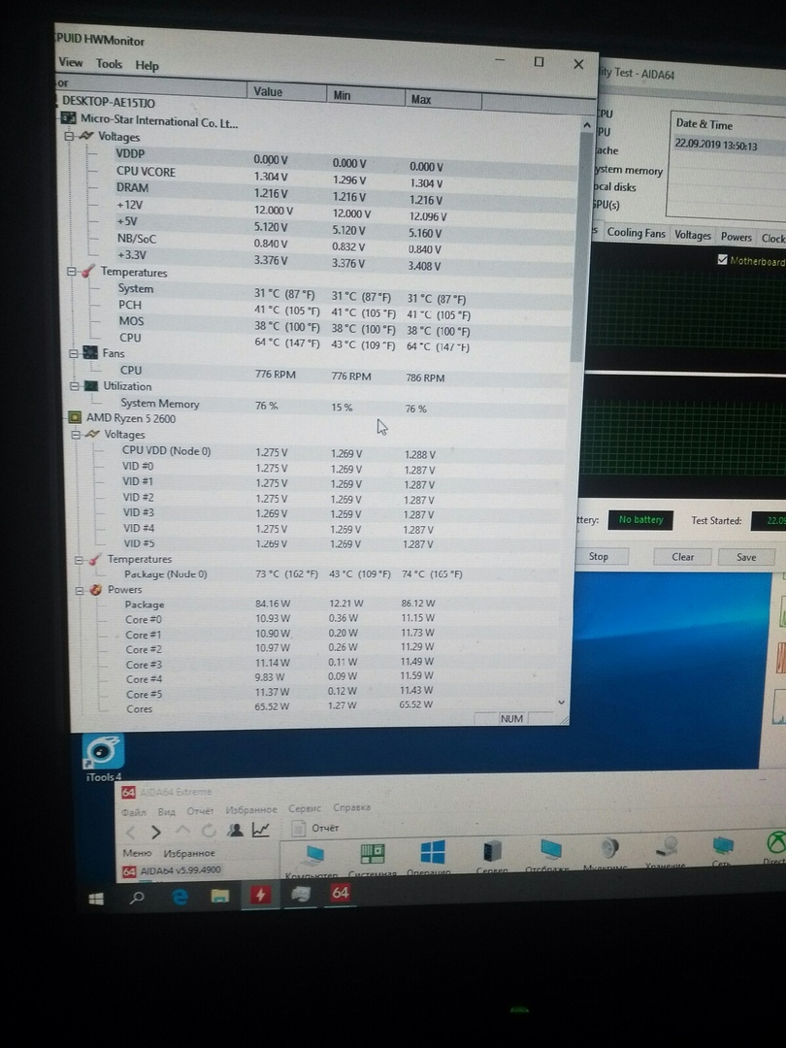
Task: Collapse the MSI Temperatures tree node
Action: (72, 272)
